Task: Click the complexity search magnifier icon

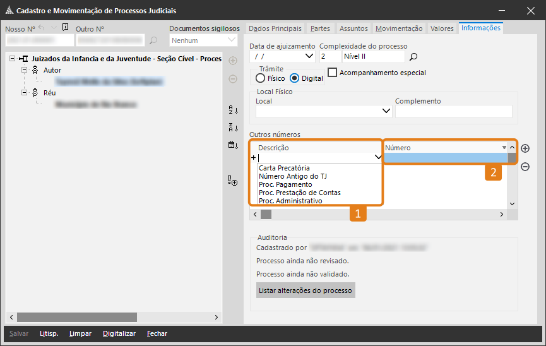Action: [413, 57]
